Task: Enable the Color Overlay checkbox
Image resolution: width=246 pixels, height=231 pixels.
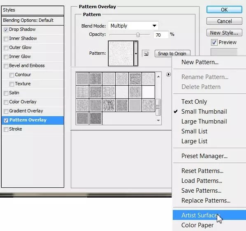Action: 6,102
